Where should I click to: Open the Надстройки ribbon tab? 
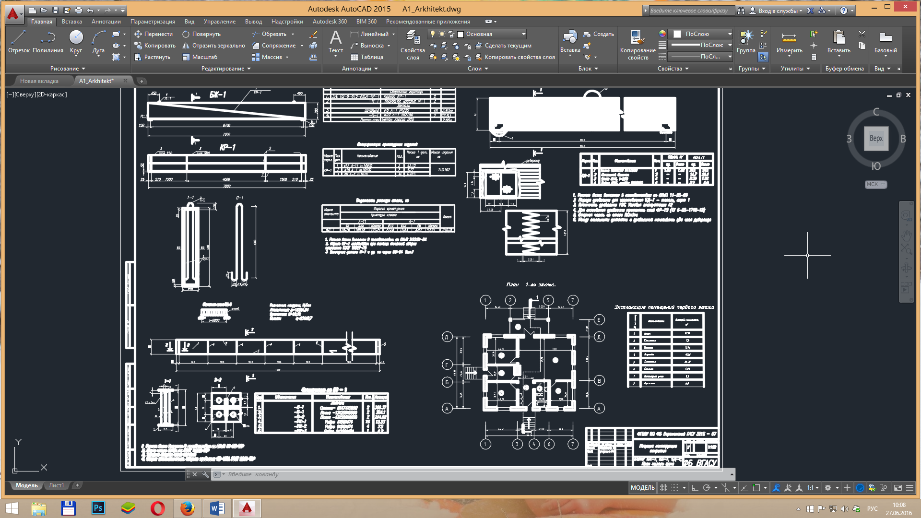pyautogui.click(x=287, y=22)
